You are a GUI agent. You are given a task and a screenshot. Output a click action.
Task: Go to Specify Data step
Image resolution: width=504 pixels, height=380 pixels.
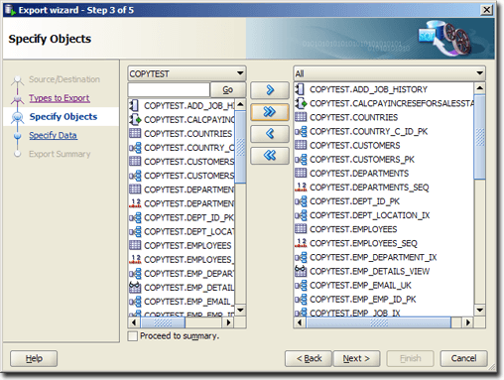click(53, 136)
